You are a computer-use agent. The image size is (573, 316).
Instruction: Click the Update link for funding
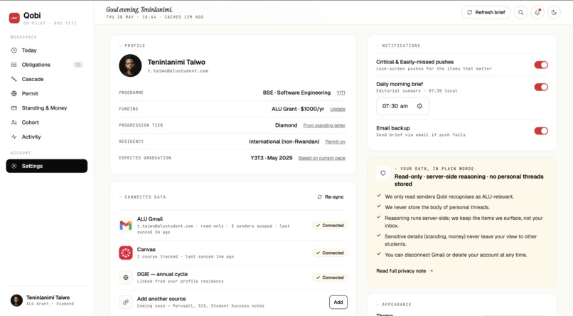(x=338, y=109)
